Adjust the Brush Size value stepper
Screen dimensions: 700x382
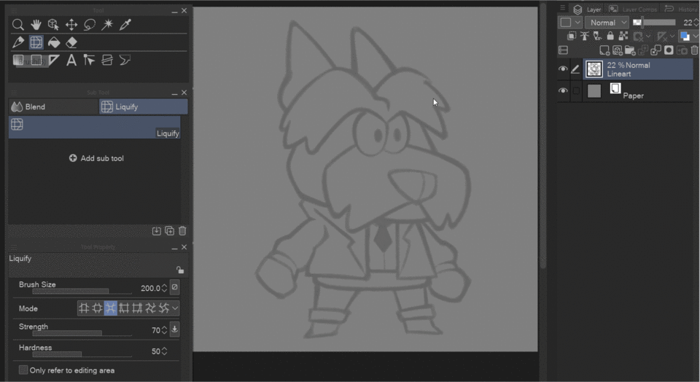pos(164,288)
